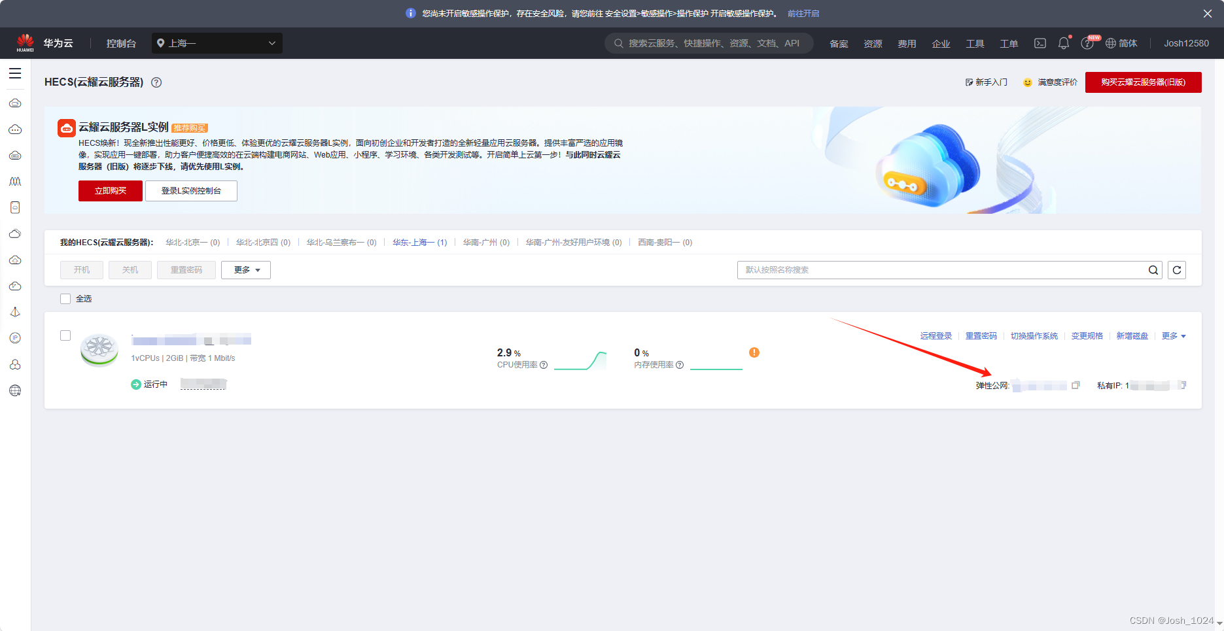Click the 切换操作系统 link
Viewport: 1224px width, 631px height.
1034,336
